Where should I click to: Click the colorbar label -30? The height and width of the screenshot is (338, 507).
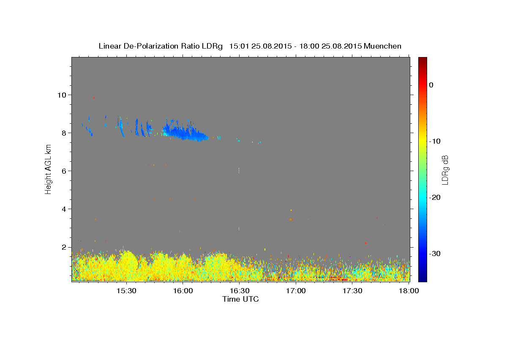click(x=435, y=253)
